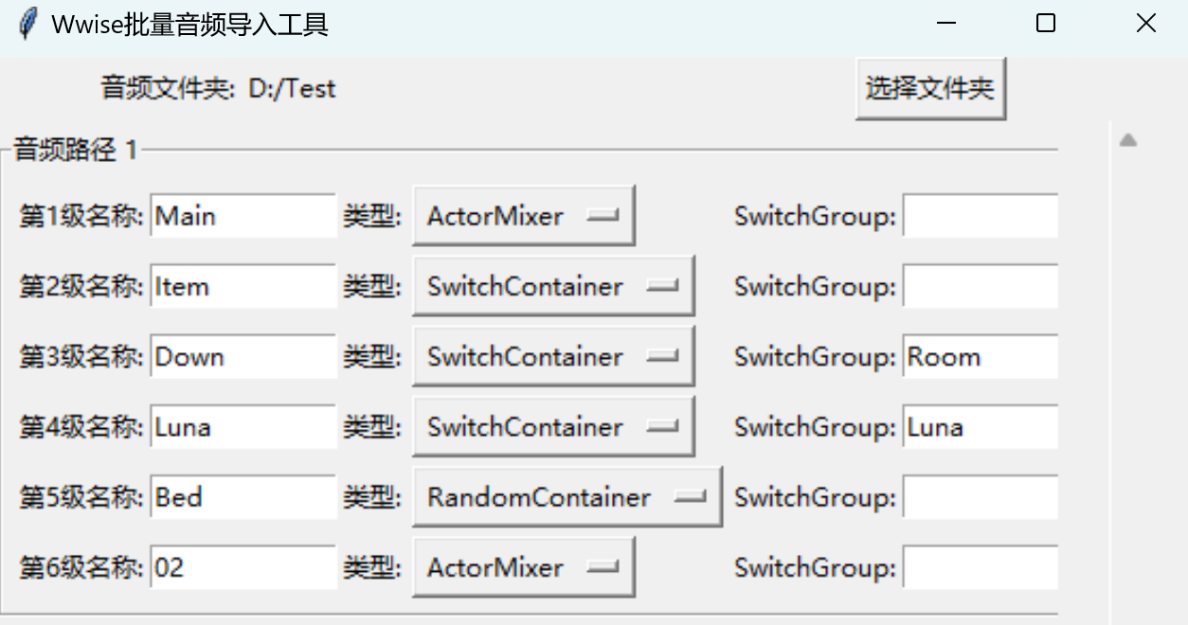Screen dimensions: 1188x625
Task: Click the empty first-level SwitchGroup field
Action: pos(980,215)
